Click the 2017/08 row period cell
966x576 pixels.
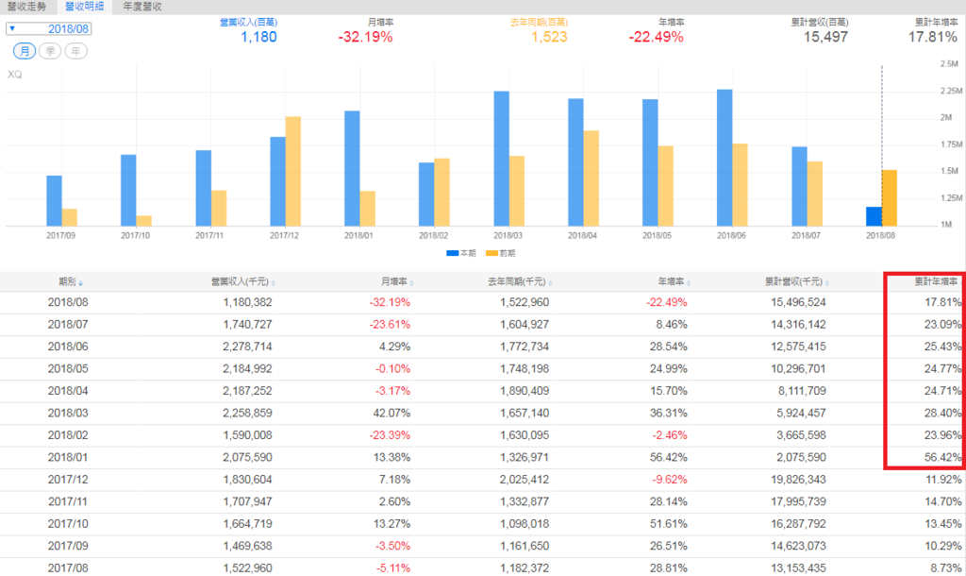[x=68, y=568]
